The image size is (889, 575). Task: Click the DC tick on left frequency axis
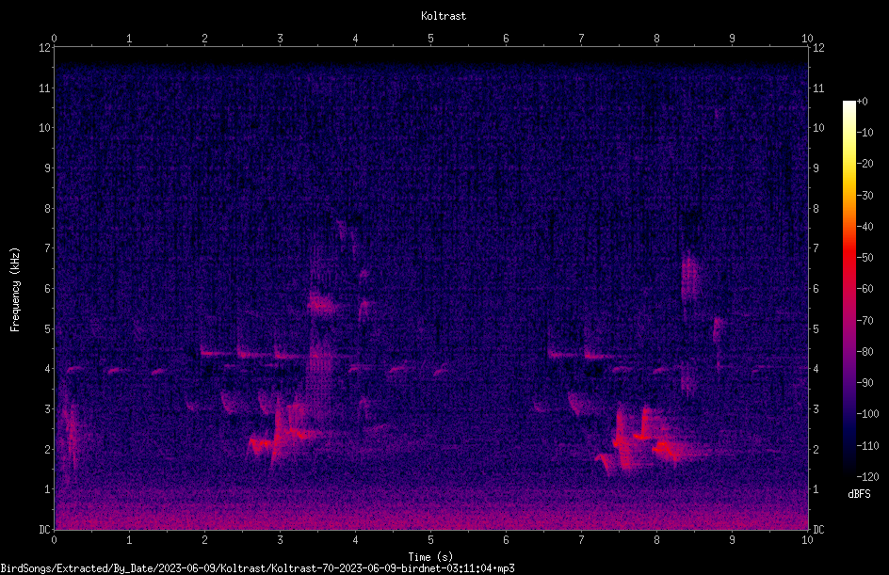[x=44, y=530]
